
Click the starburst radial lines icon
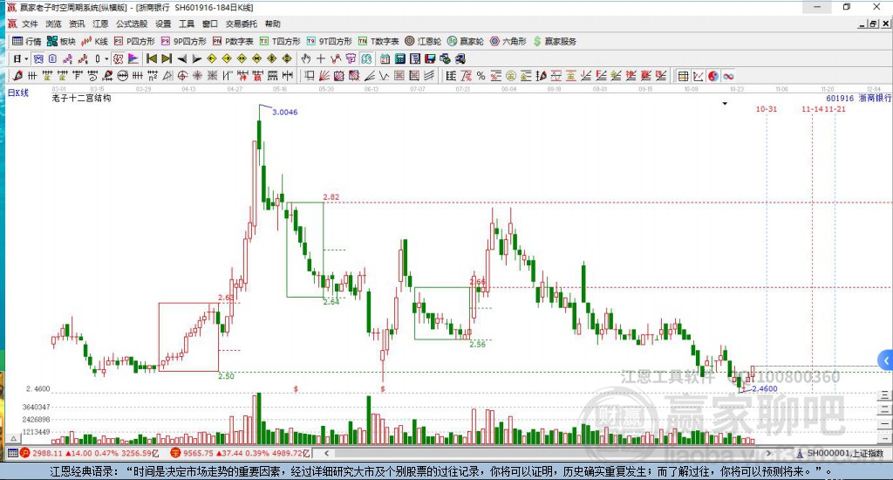click(x=197, y=76)
